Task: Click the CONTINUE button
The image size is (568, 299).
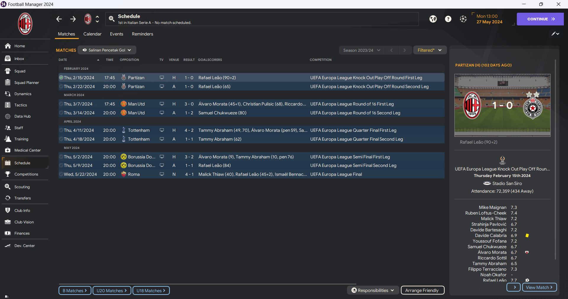Action: pyautogui.click(x=540, y=19)
